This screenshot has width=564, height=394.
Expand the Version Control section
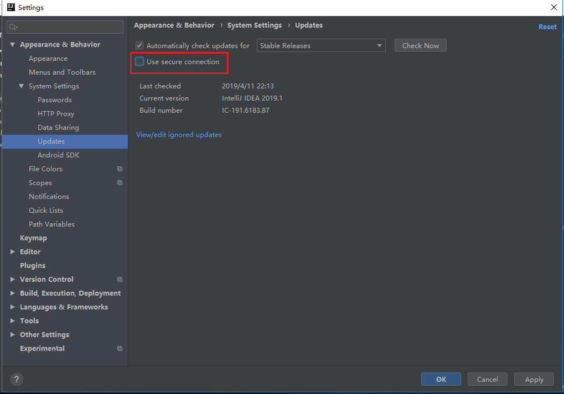[x=13, y=280]
